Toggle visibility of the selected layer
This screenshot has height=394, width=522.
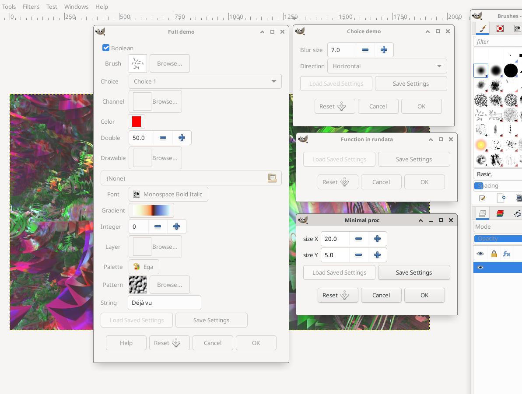coord(480,268)
